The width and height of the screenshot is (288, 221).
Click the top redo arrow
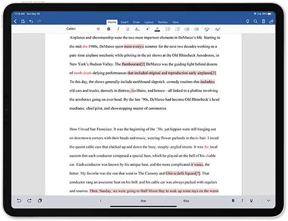point(39,21)
